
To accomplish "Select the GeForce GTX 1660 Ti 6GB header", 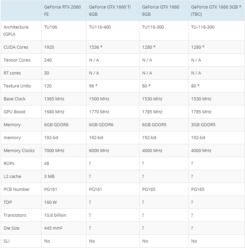I will click(113, 11).
